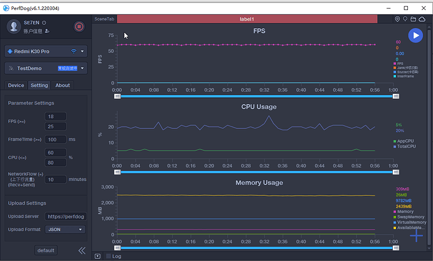Click Memory chart left range slider handle
The width and height of the screenshot is (433, 261).
pyautogui.click(x=117, y=248)
